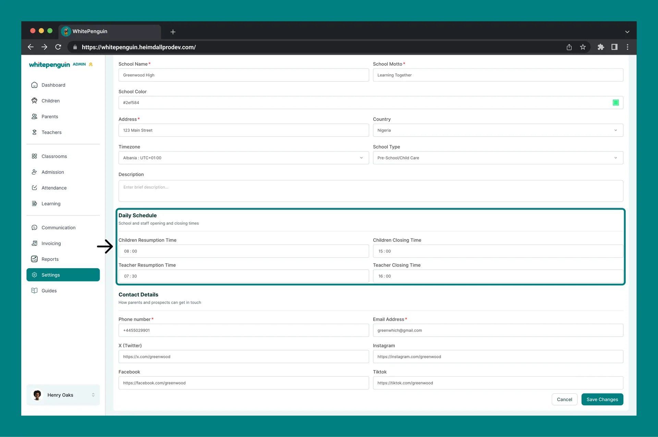Image resolution: width=658 pixels, height=437 pixels.
Task: Click the Classrooms grid icon
Action: (x=34, y=156)
